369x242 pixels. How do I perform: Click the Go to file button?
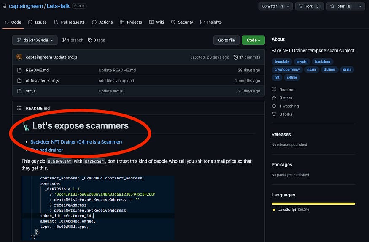pos(226,40)
